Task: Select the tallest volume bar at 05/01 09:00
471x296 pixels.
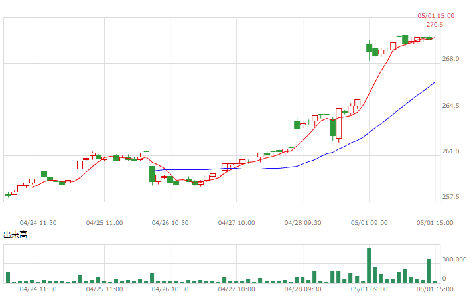Action: [369, 265]
